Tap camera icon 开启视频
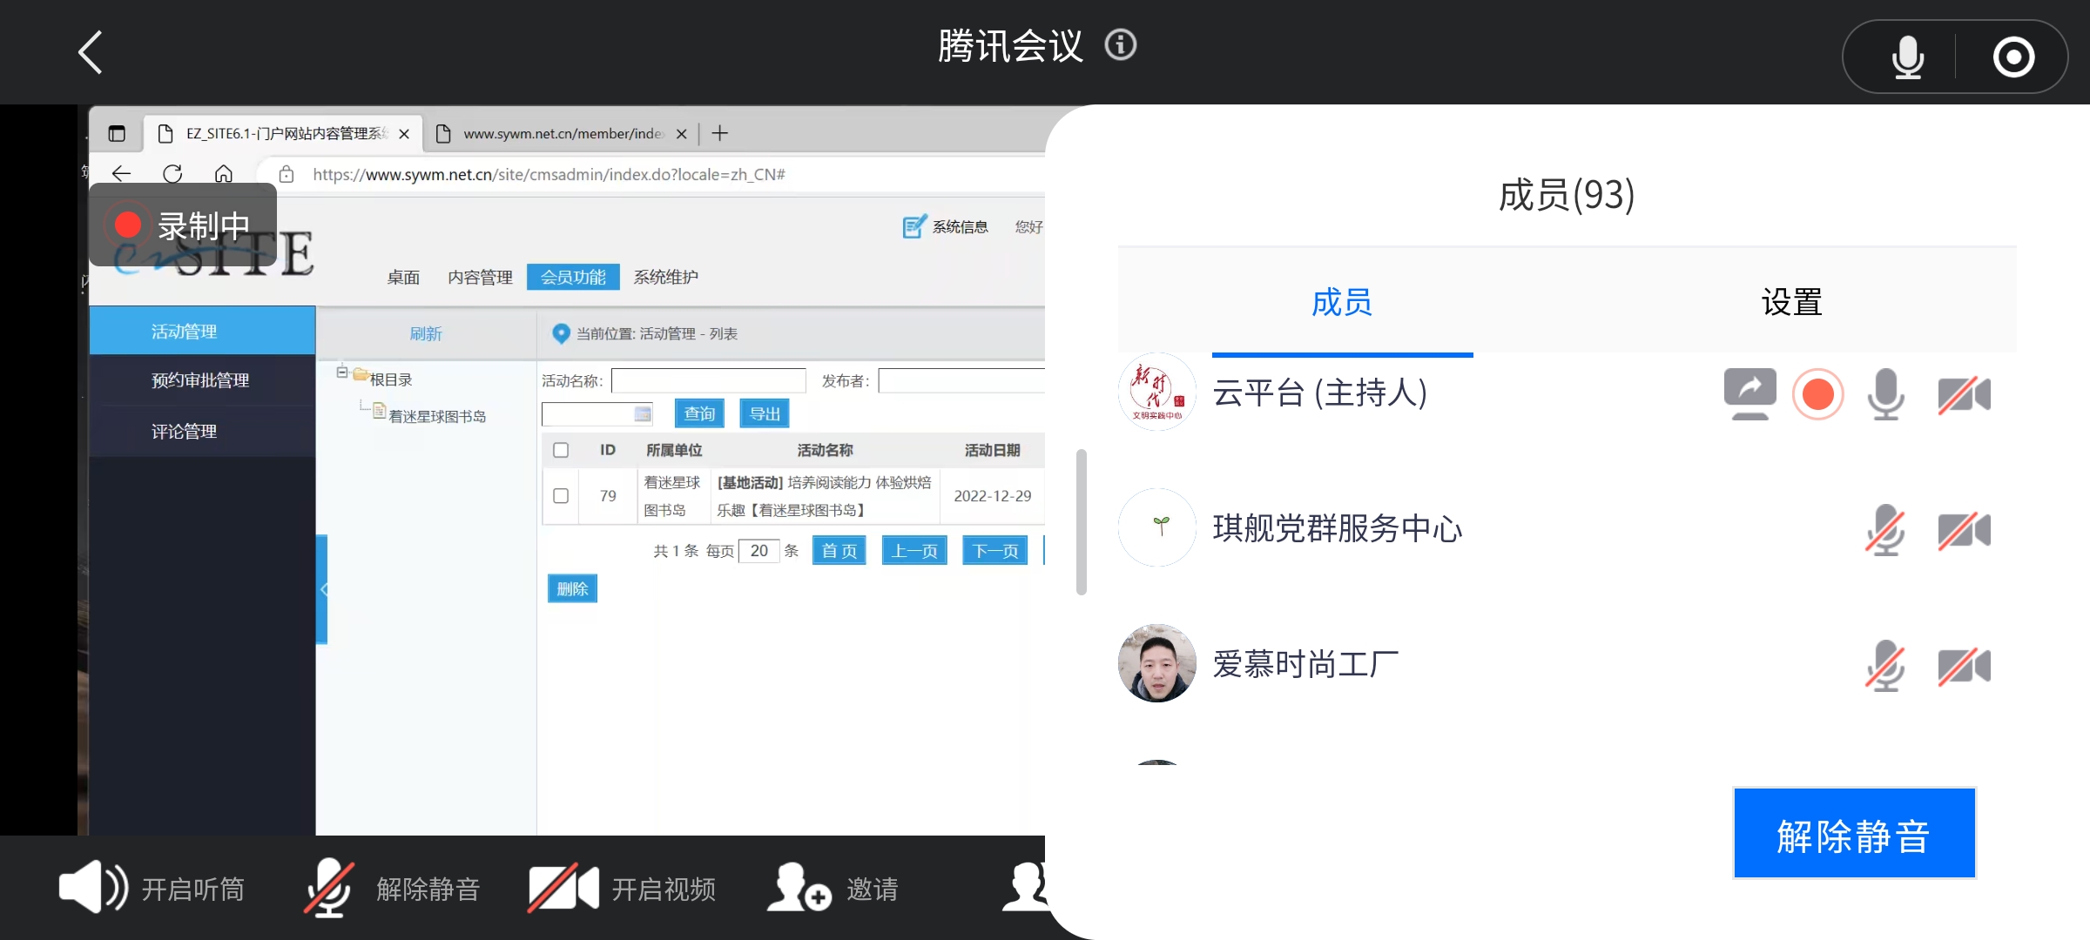Image resolution: width=2090 pixels, height=940 pixels. pos(563,888)
